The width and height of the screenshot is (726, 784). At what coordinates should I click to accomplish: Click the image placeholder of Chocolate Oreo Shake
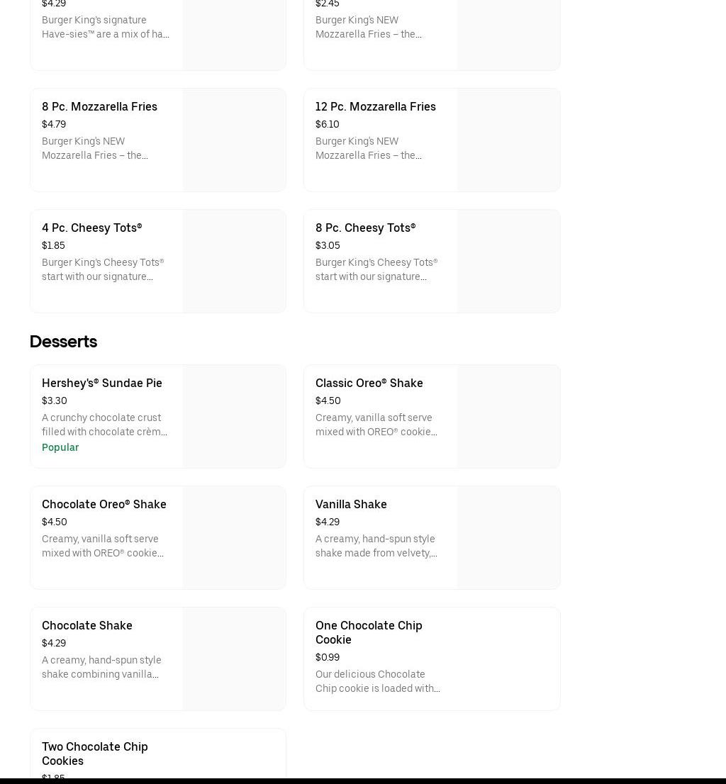235,537
